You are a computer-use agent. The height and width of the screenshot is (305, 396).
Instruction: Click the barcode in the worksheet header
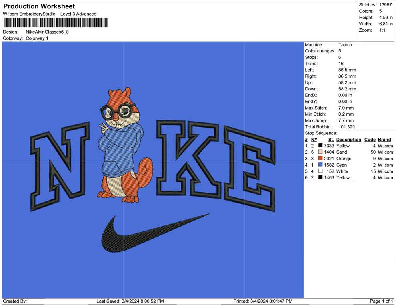(x=55, y=22)
